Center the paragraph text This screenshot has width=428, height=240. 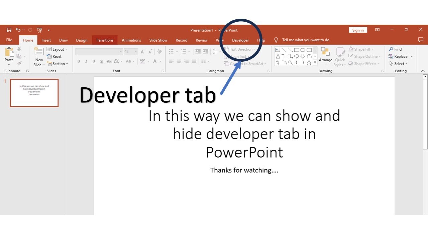[179, 61]
